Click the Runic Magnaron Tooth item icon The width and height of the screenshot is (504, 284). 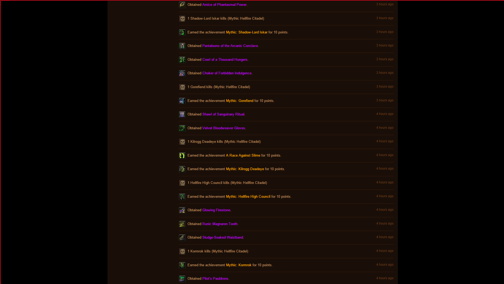pos(182,224)
